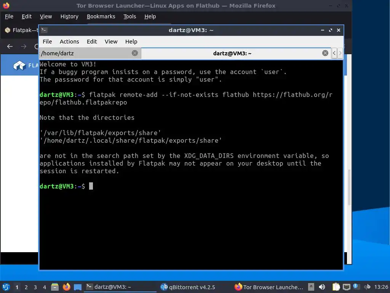Click '/home/dartz/.local/share/flatpak/exports/share' path line
This screenshot has height=293, width=390.
(131, 140)
